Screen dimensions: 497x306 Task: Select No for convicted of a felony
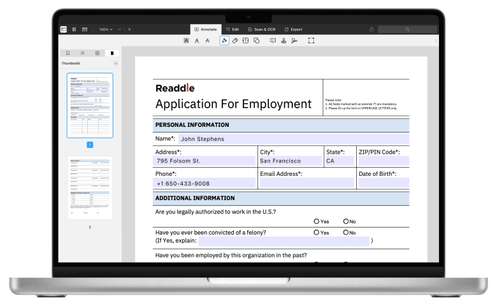[345, 233]
